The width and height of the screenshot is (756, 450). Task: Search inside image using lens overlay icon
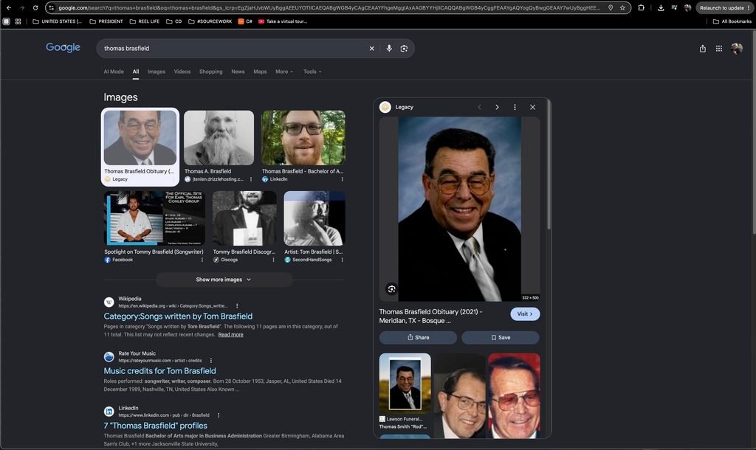391,289
